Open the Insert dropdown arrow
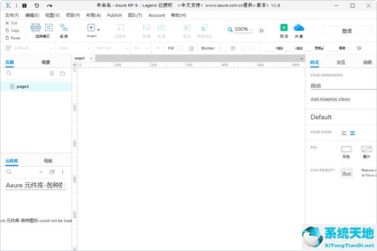This screenshot has width=377, height=251. 99,30
